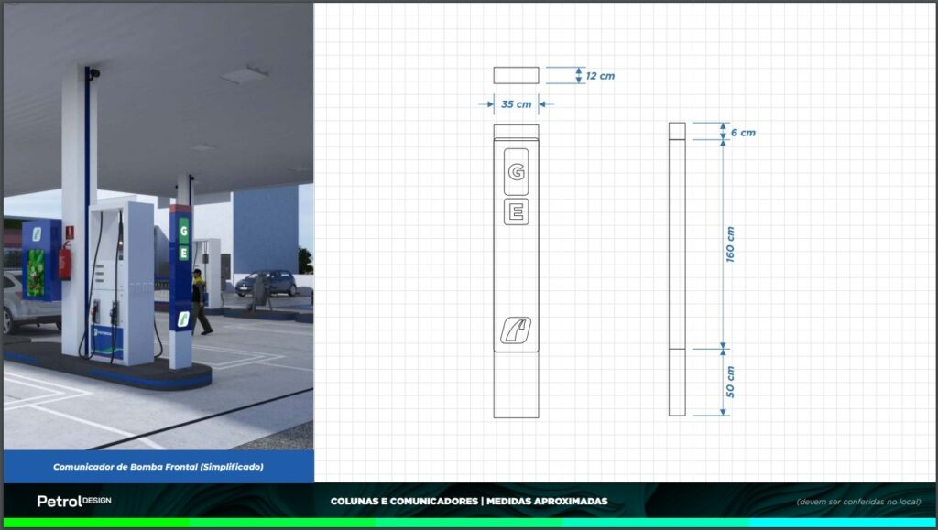Select the security camera atop the white column
The width and height of the screenshot is (938, 530).
(93, 73)
